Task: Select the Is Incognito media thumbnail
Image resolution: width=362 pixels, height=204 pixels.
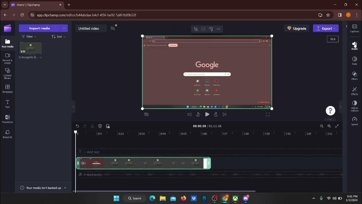Action: [30, 48]
